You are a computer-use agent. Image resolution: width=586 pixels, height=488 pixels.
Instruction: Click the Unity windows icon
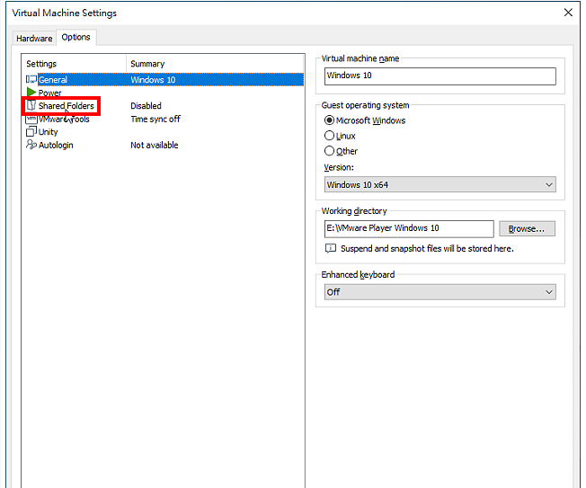[31, 132]
